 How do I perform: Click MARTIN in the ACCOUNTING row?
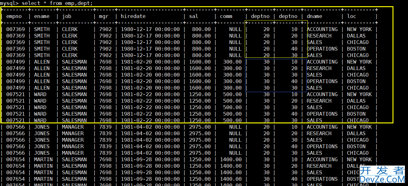point(43,159)
